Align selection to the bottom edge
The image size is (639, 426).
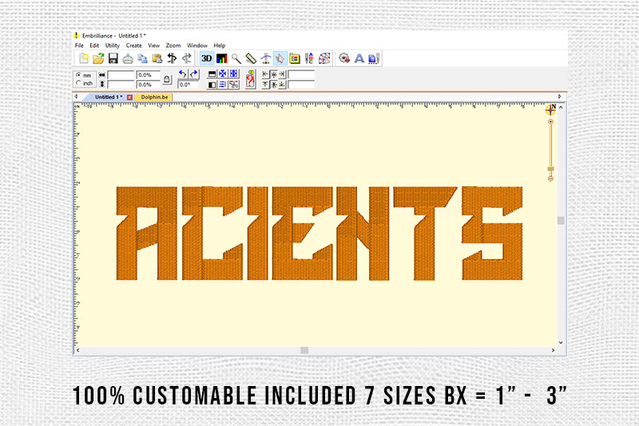click(282, 85)
